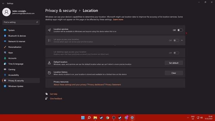Select the Privacy & security shield icon

click(x=5, y=81)
